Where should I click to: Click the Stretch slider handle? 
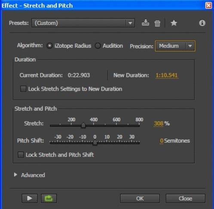pyautogui.click(x=83, y=125)
